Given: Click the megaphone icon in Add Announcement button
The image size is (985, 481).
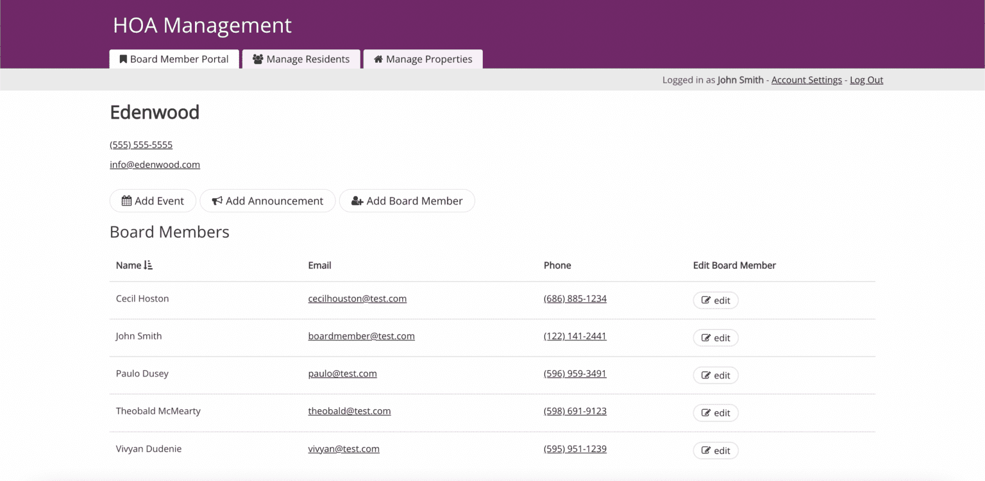Looking at the screenshot, I should point(216,201).
